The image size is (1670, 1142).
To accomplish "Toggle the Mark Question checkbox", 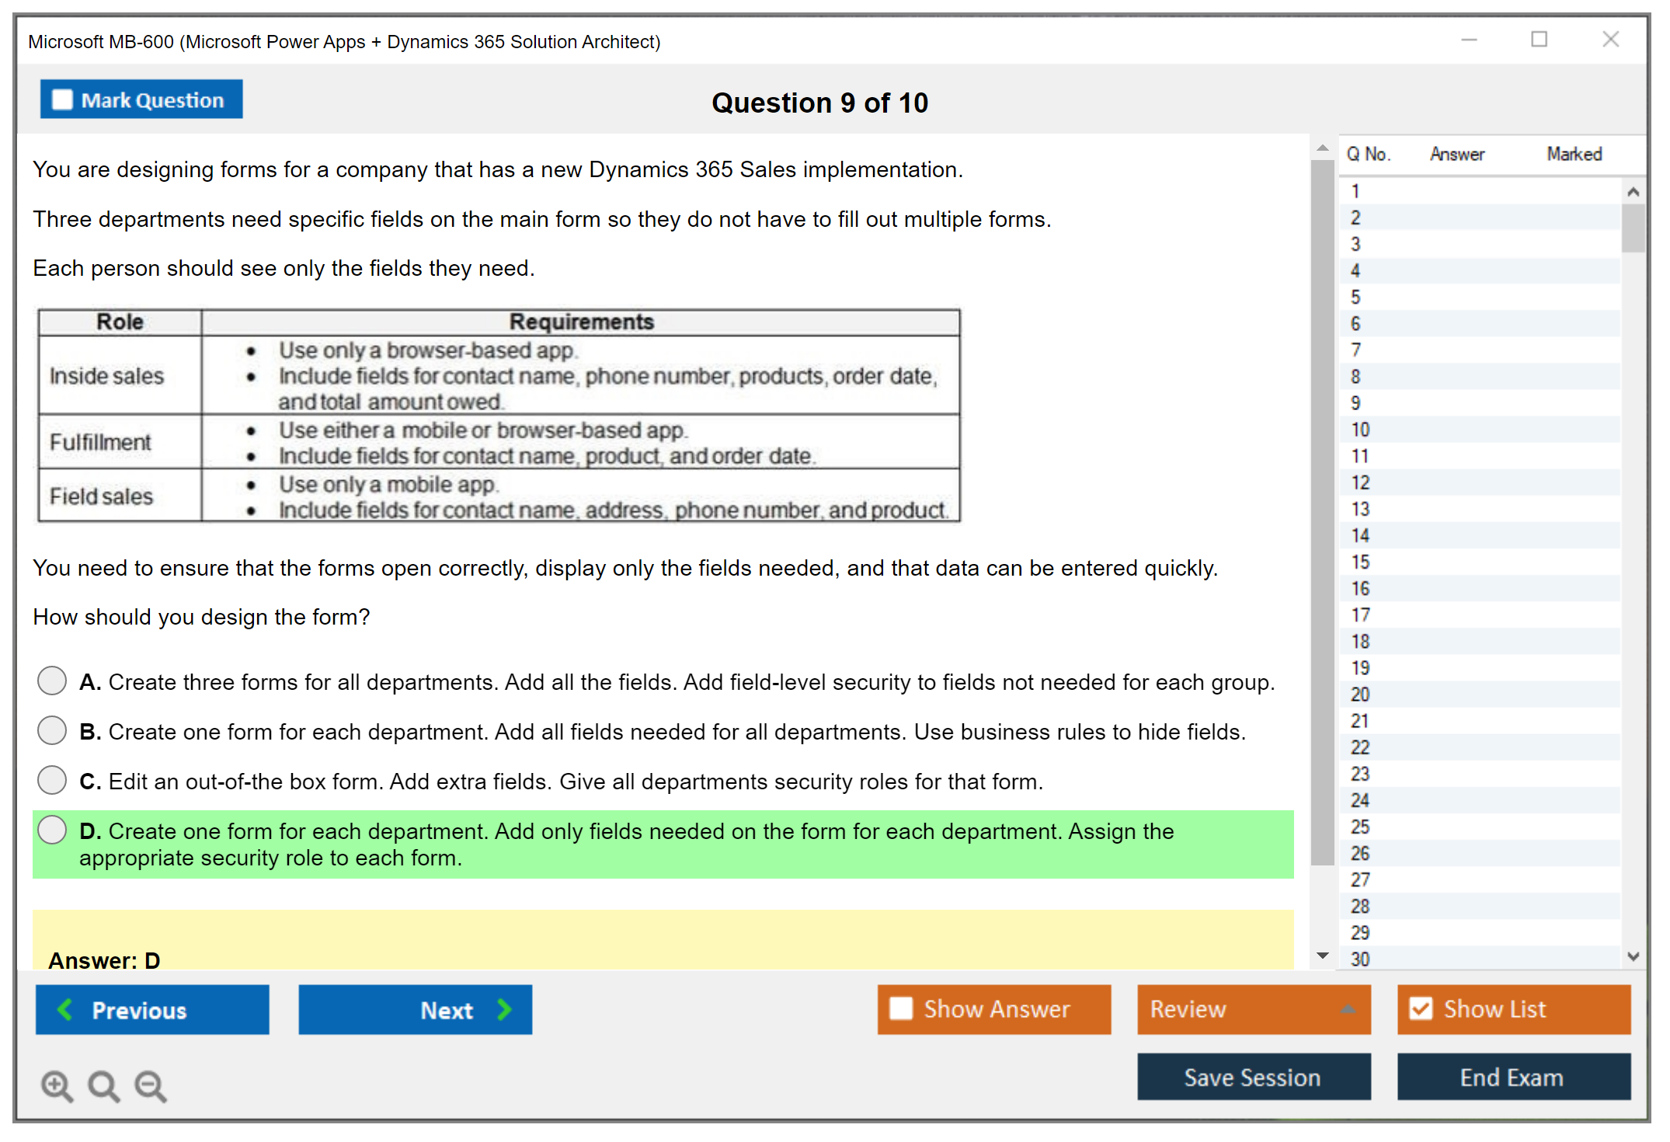I will (x=62, y=99).
